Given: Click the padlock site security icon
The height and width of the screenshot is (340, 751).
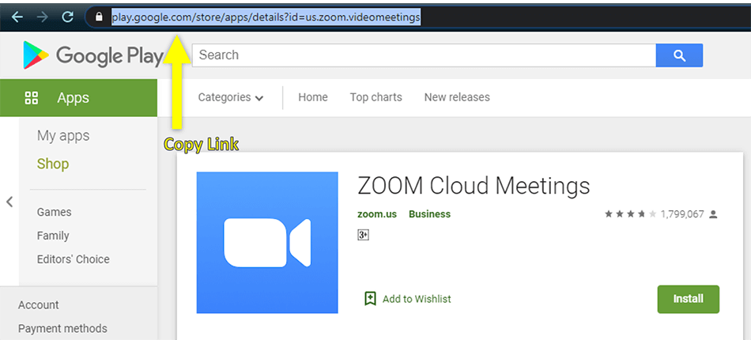Looking at the screenshot, I should point(99,17).
